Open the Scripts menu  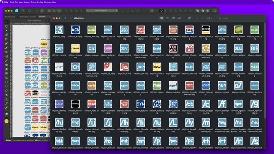tap(33, 2)
